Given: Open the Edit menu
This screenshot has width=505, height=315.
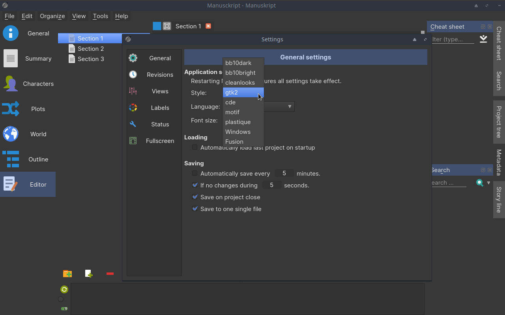Looking at the screenshot, I should (27, 16).
